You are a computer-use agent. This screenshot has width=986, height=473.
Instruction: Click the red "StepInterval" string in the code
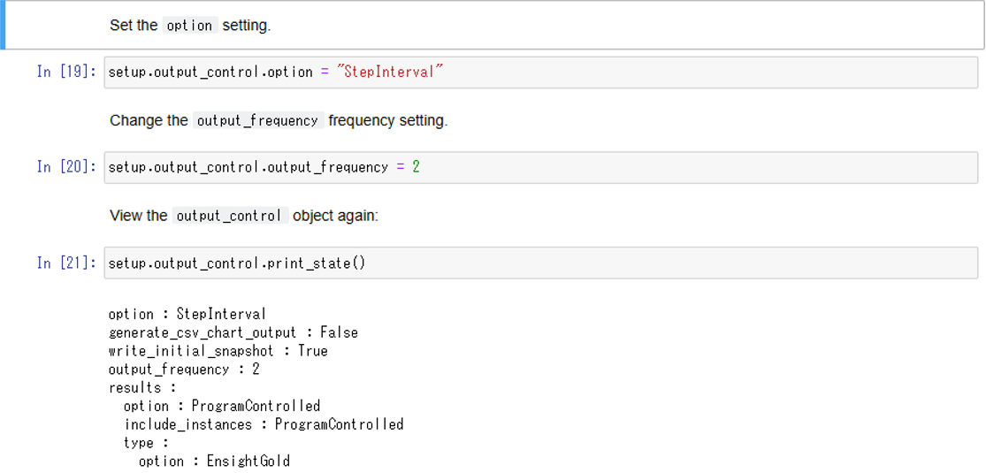tap(389, 72)
